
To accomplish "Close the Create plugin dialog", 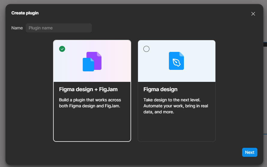I will click(x=253, y=14).
